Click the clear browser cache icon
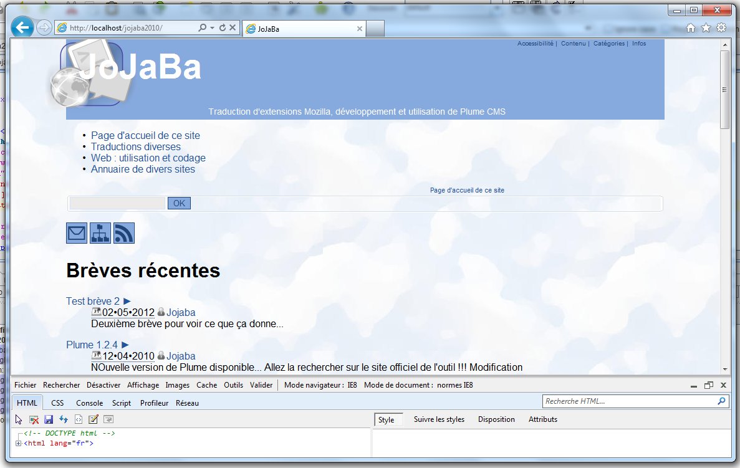Screen dimensions: 740x468 coord(34,419)
